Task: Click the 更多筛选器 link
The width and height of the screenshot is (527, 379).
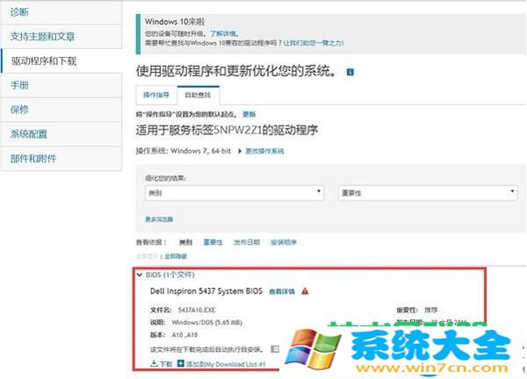Action: click(x=159, y=219)
